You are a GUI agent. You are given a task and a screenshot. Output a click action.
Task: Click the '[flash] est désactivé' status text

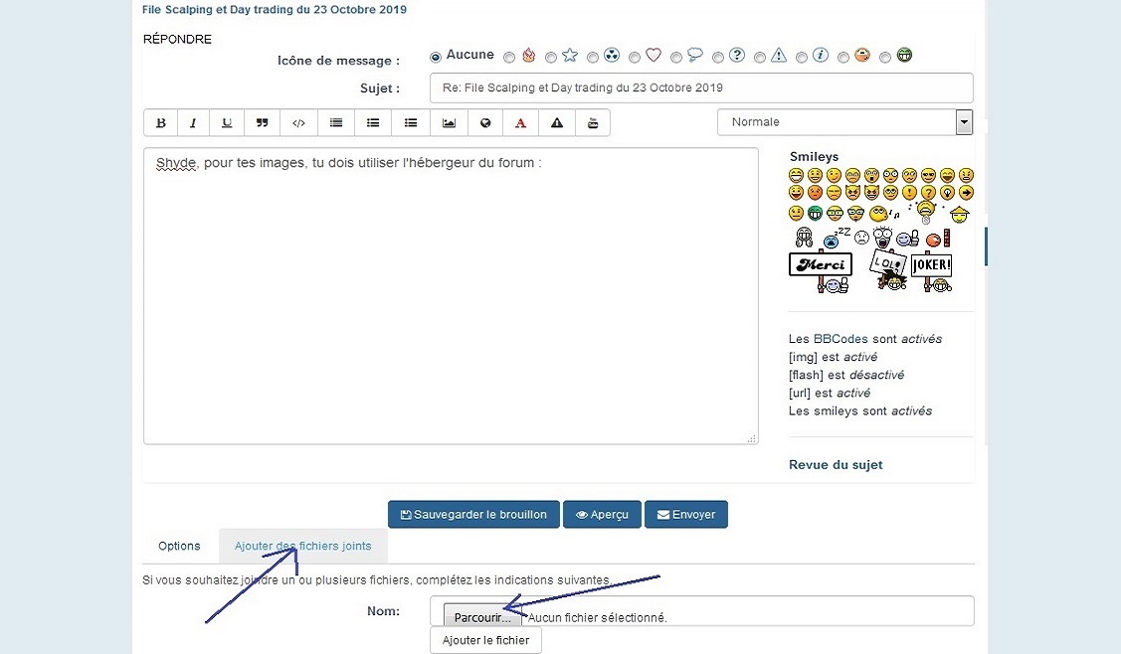point(846,375)
